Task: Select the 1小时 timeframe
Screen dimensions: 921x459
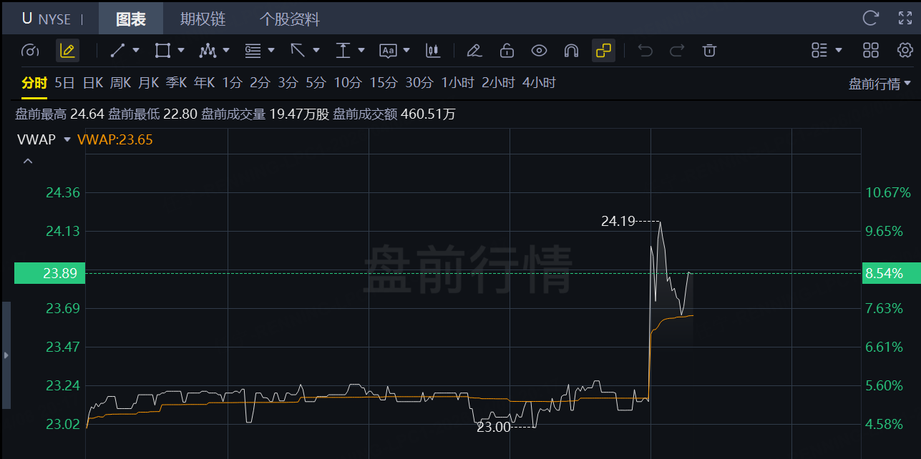Action: [458, 83]
